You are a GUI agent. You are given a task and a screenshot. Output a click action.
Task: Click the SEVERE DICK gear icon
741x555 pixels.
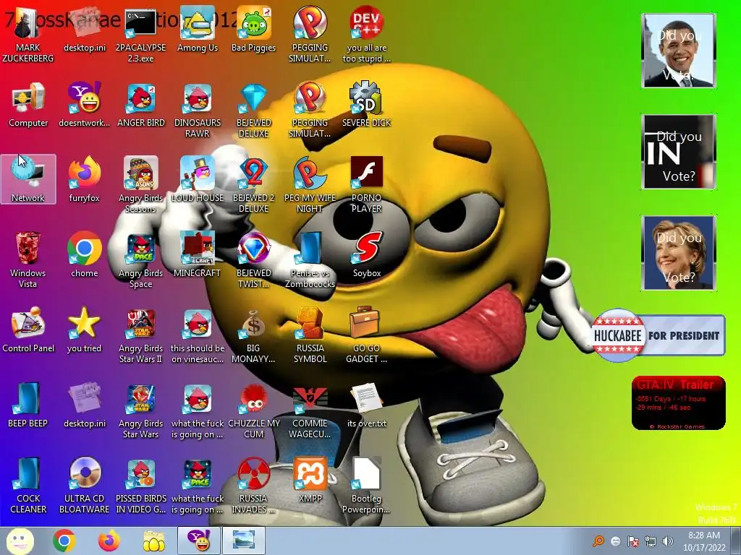tap(366, 105)
